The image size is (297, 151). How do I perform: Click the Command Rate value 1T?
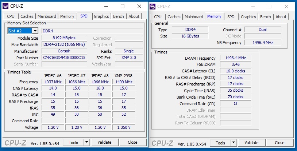[x=235, y=104]
